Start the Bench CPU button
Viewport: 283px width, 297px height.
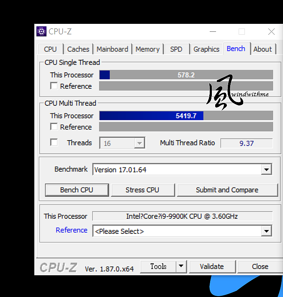pos(77,190)
